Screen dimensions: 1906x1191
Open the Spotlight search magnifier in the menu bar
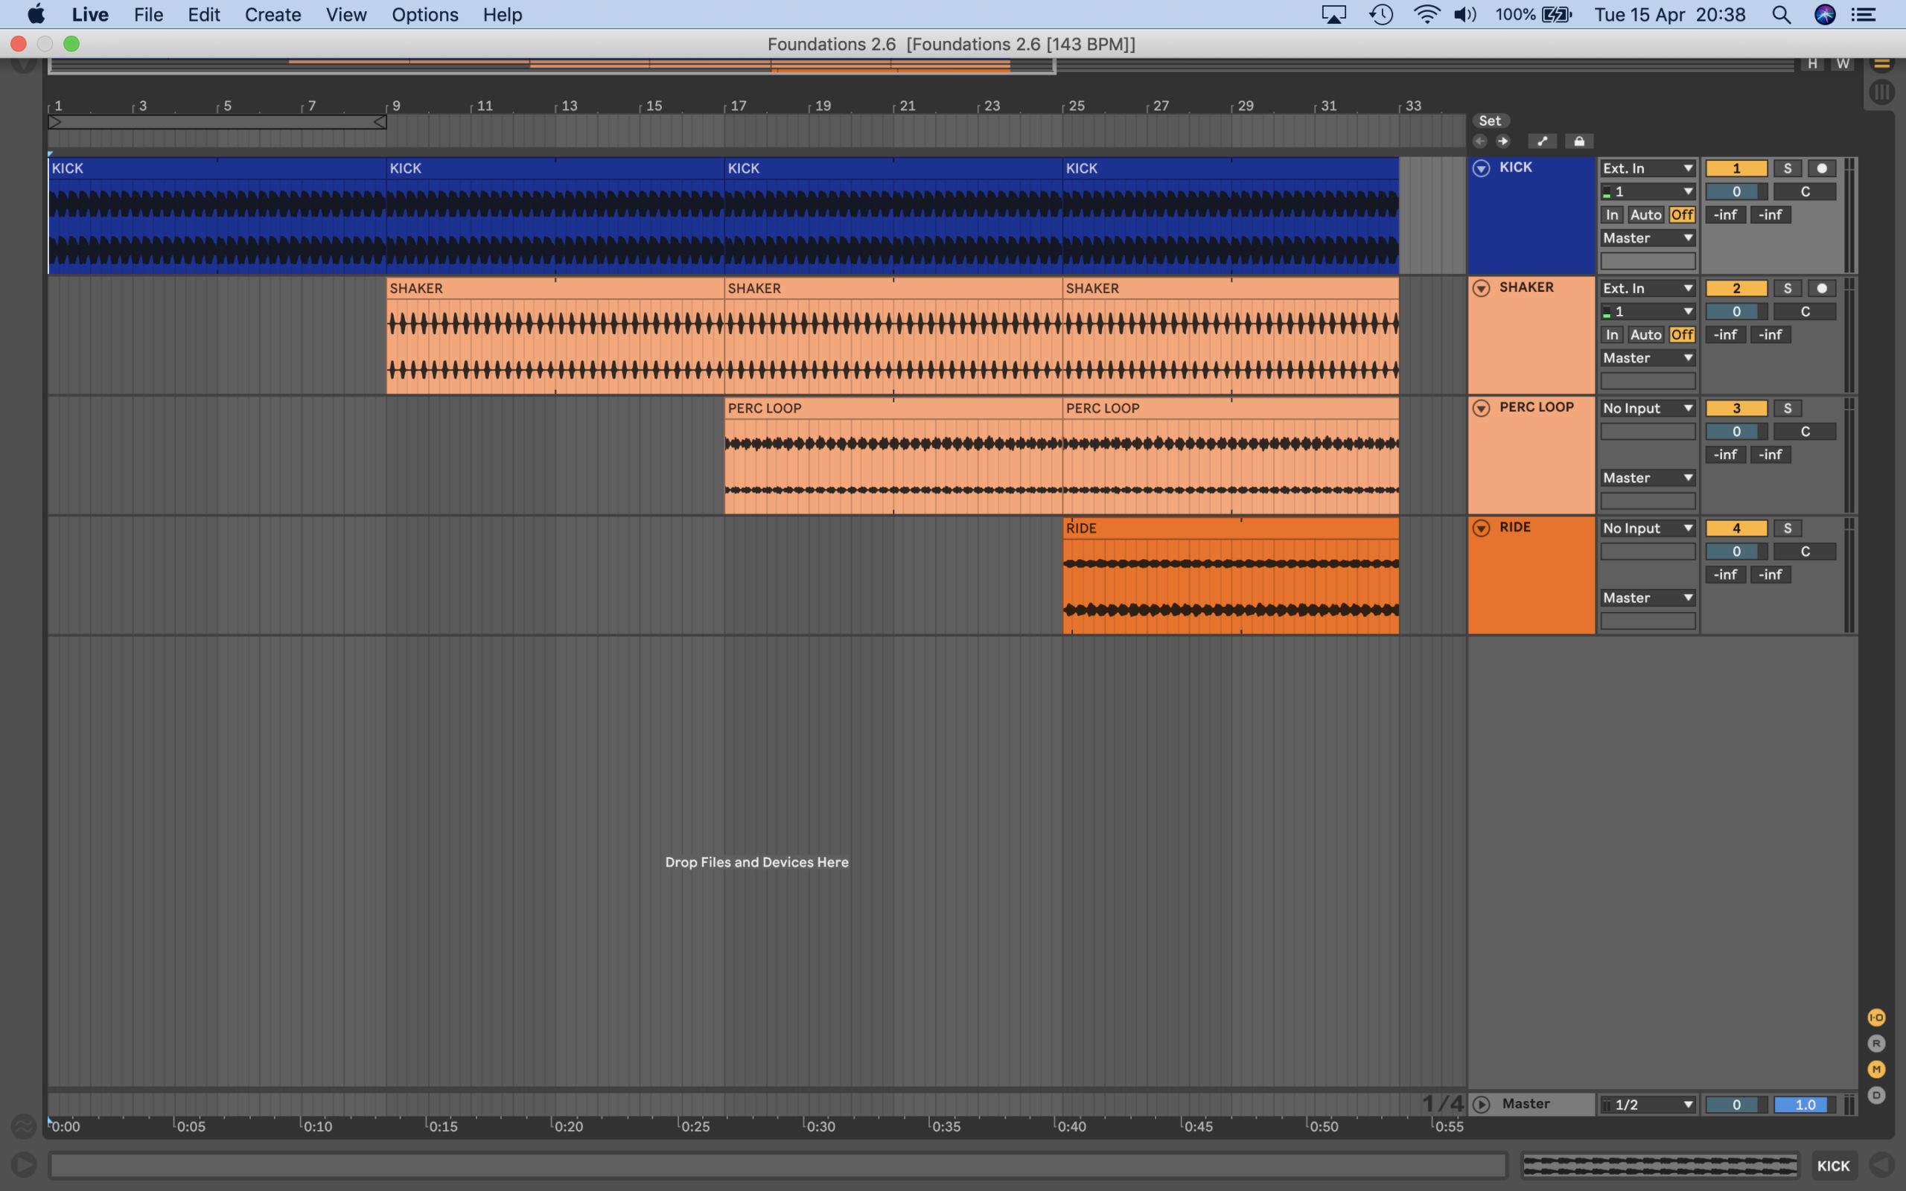pos(1781,15)
